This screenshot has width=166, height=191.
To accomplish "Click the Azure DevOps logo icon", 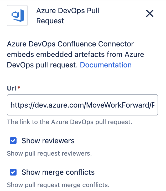I will pyautogui.click(x=17, y=15).
